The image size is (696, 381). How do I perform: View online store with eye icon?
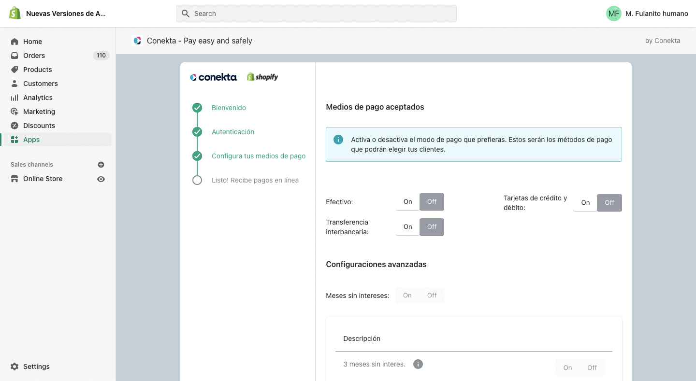[x=101, y=179]
